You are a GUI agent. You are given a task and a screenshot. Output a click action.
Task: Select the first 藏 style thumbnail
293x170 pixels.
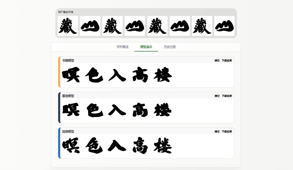coord(68,26)
